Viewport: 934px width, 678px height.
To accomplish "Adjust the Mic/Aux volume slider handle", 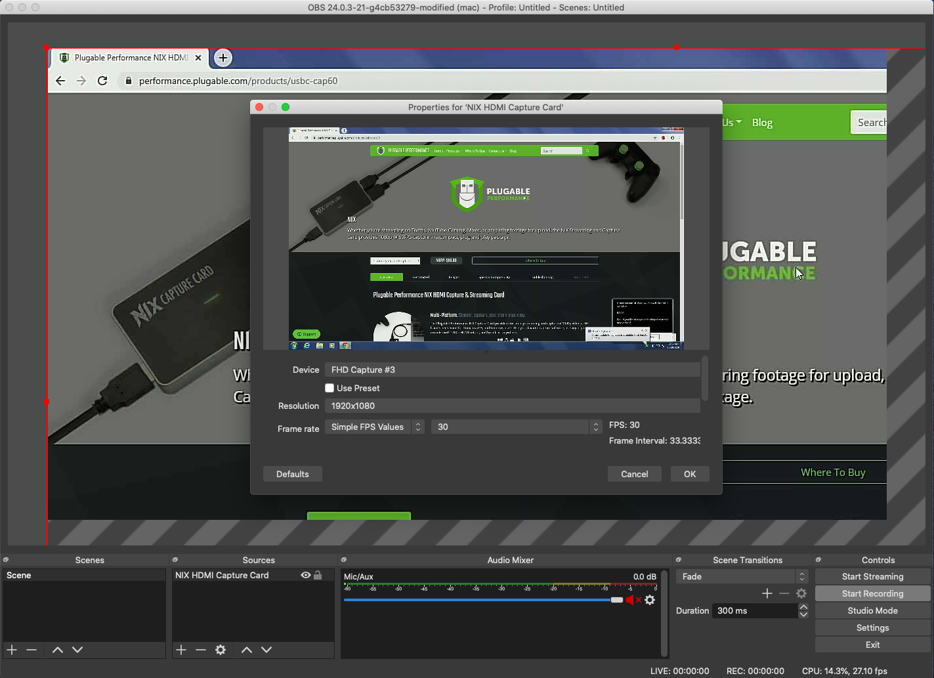I will click(616, 600).
